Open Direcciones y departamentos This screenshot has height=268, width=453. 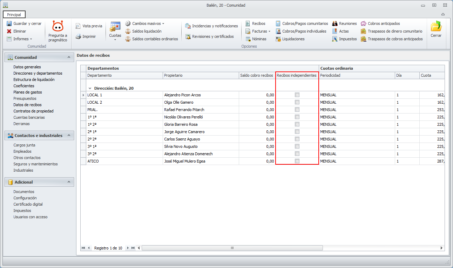click(x=38, y=73)
